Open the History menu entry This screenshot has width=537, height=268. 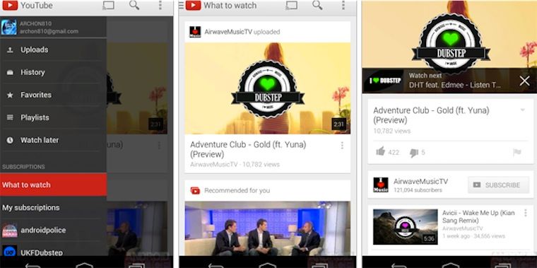[53, 72]
